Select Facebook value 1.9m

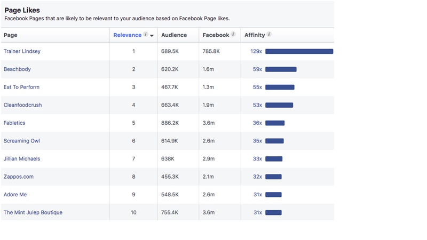[x=208, y=105]
